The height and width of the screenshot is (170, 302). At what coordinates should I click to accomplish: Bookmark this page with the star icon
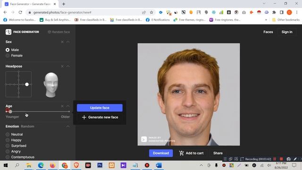151,12
